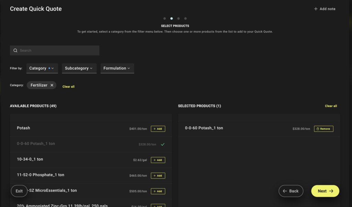
Task: Click the search magnifier icon
Action: coord(15,50)
